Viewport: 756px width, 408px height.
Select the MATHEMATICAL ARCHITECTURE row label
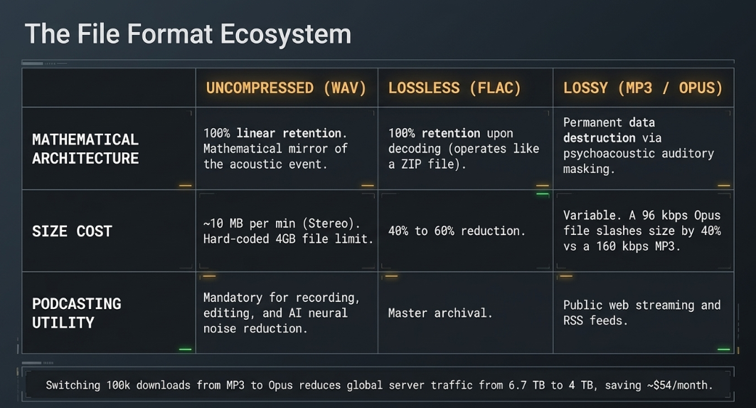pos(85,149)
